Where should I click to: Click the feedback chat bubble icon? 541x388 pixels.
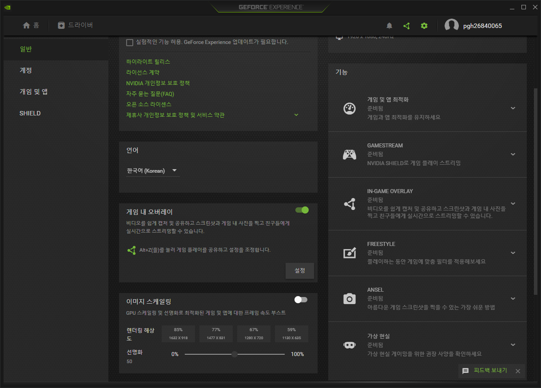point(465,371)
